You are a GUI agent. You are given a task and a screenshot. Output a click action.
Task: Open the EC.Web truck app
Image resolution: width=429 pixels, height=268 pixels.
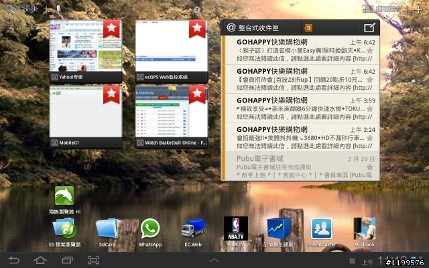[x=193, y=232]
